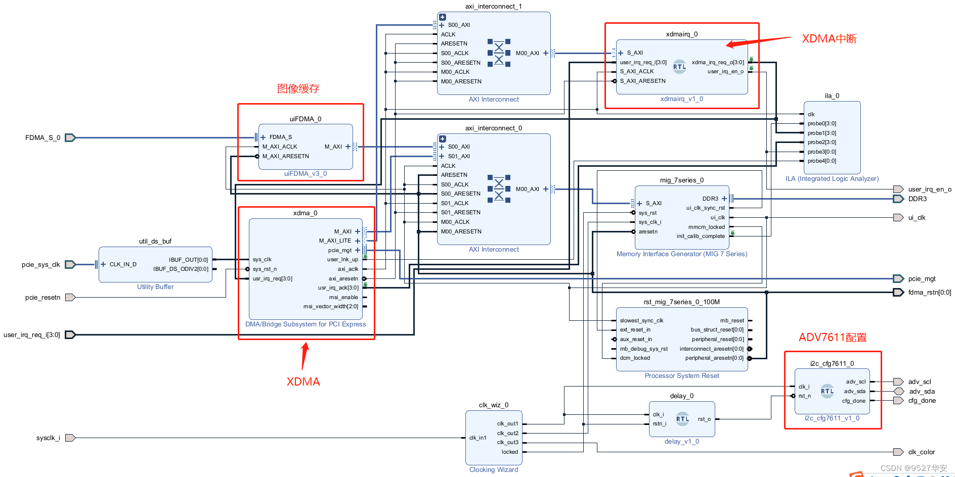Expand M00_AXI port on axi_interconnect_0

click(546, 189)
